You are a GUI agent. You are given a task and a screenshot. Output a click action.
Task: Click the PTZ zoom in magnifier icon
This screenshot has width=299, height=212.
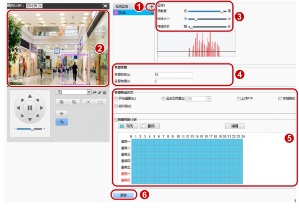coord(61,102)
